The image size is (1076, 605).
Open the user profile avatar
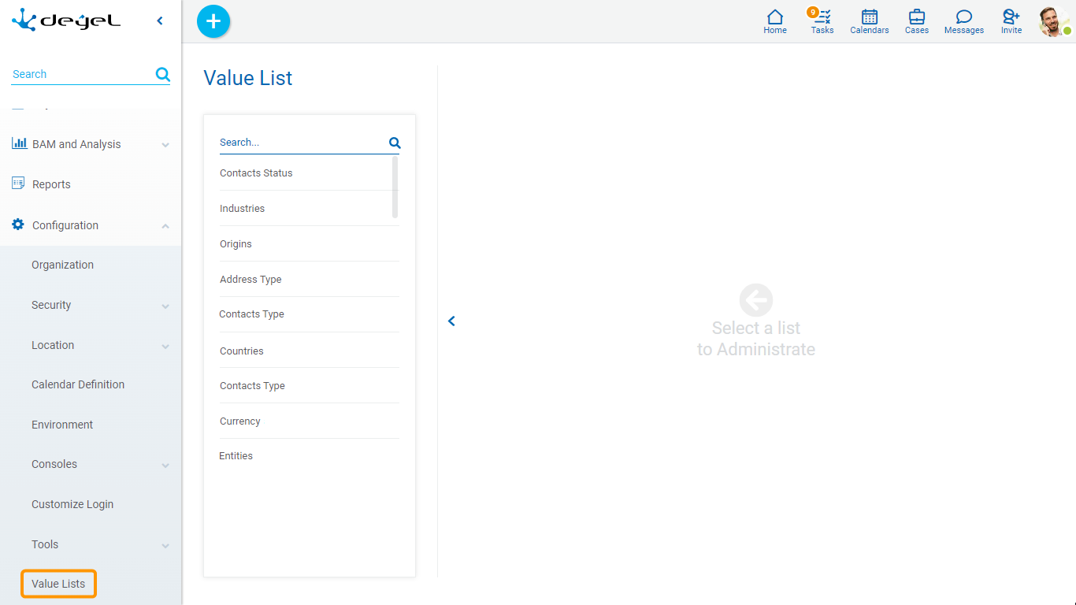[x=1052, y=21]
